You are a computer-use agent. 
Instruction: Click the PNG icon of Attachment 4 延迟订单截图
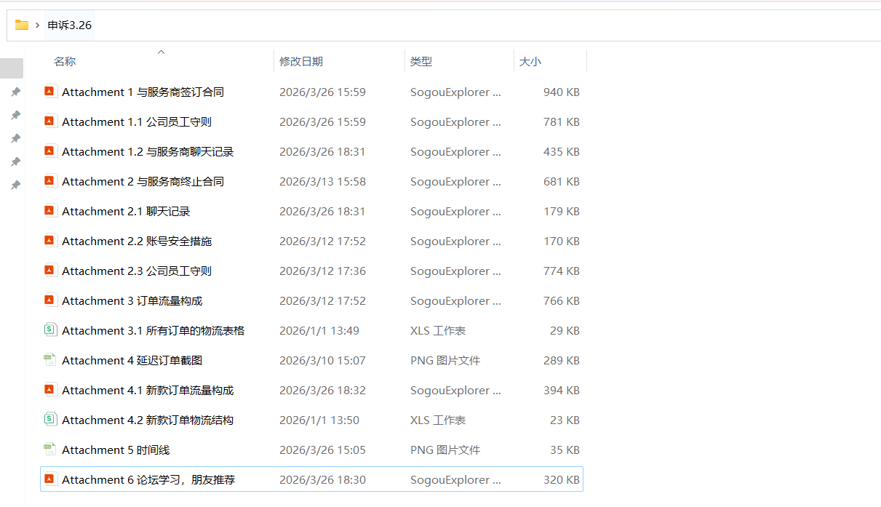(49, 360)
